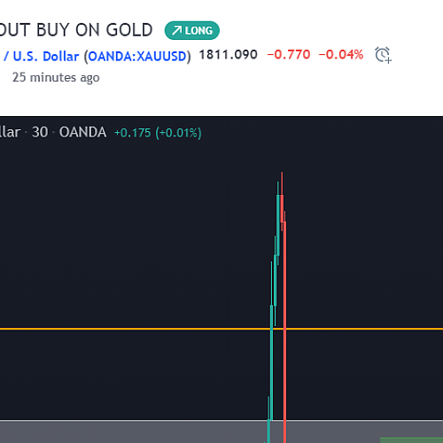Click the 25 minutes ago timestamp

[56, 78]
